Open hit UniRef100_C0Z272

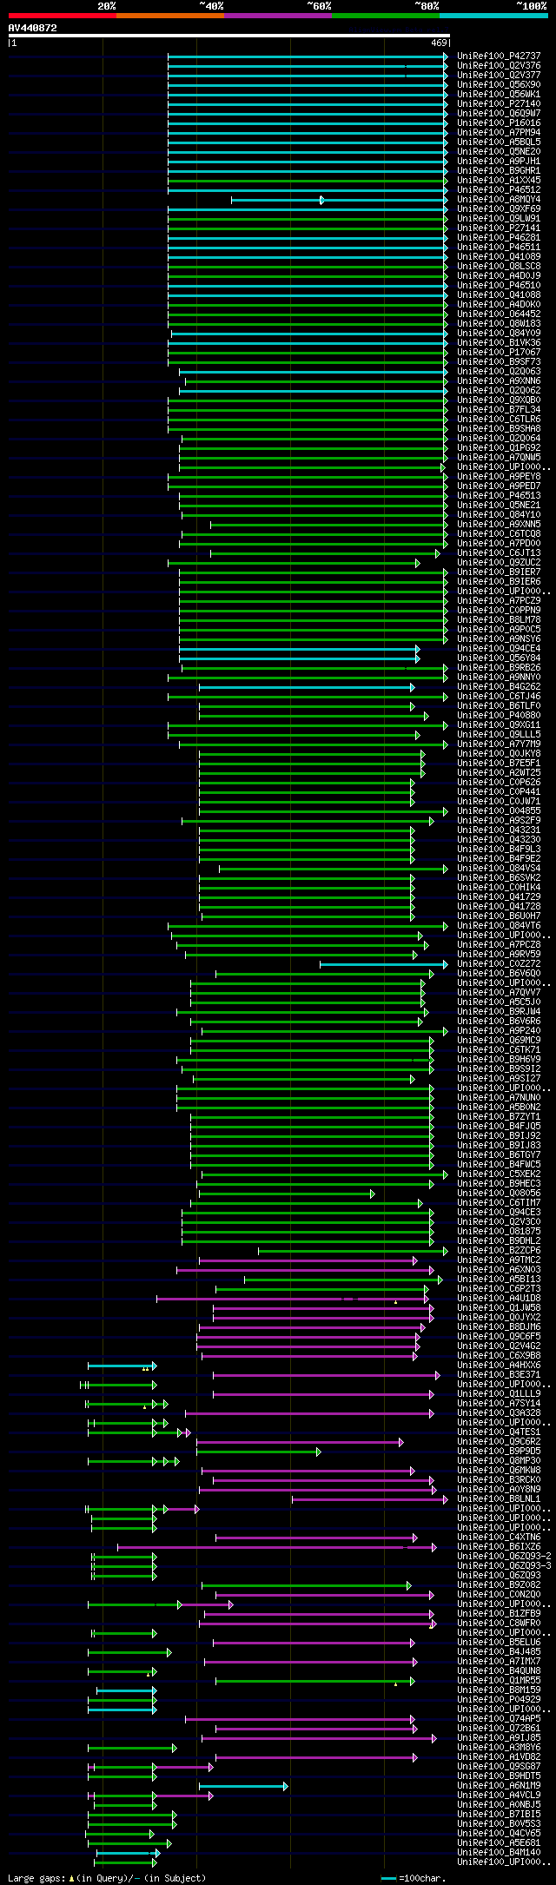tap(499, 963)
